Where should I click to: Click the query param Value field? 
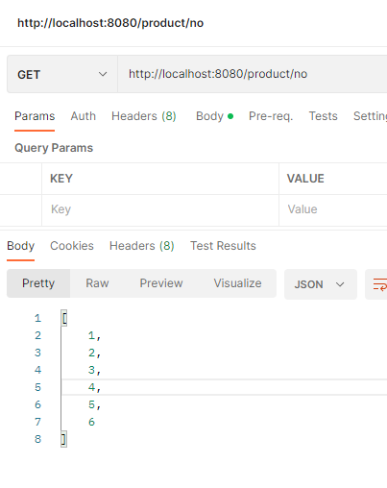333,209
